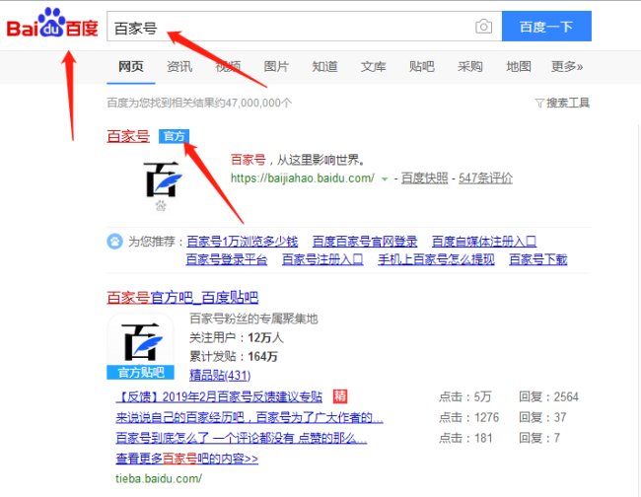
Task: Click the 百度一下 search button
Action: click(x=546, y=27)
